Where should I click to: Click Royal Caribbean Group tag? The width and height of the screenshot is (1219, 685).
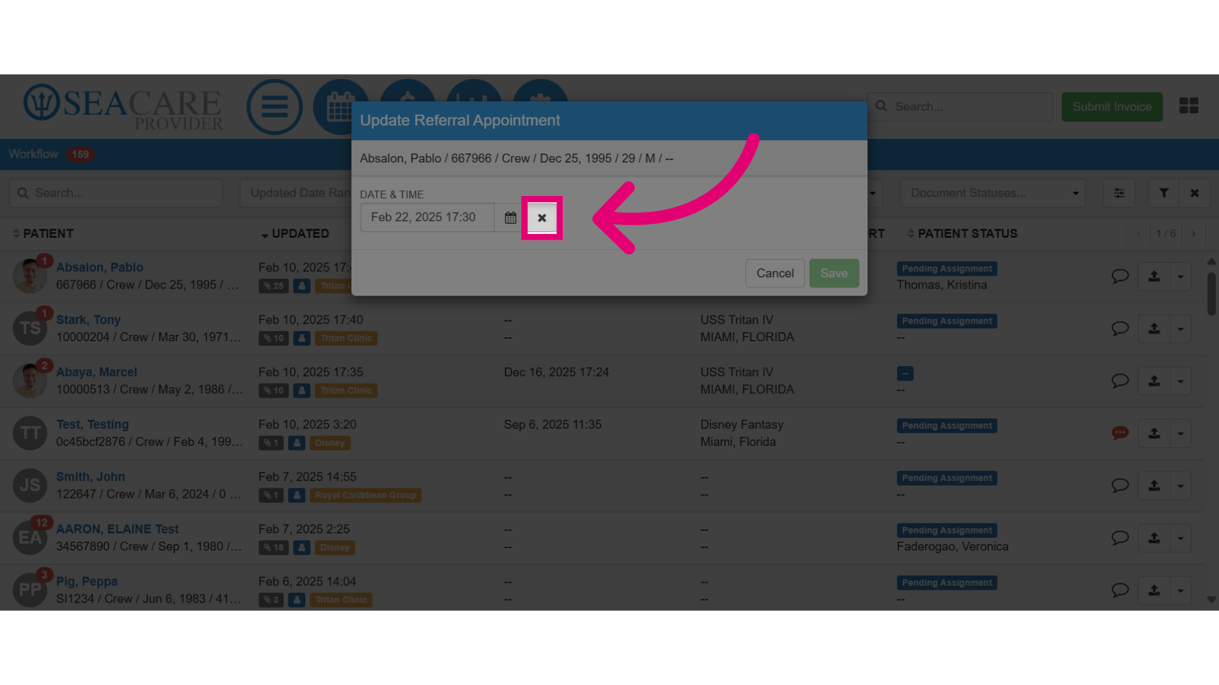[x=366, y=495]
